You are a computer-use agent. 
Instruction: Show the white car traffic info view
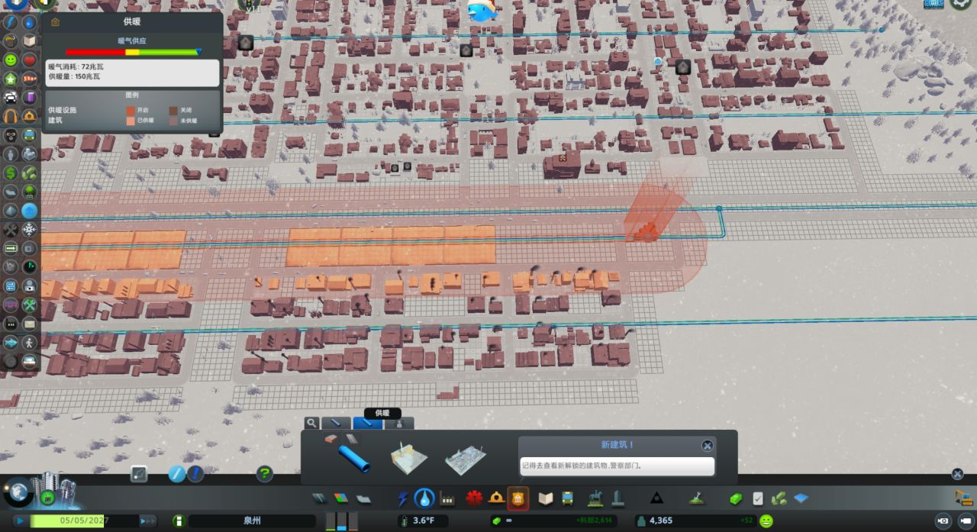11,97
